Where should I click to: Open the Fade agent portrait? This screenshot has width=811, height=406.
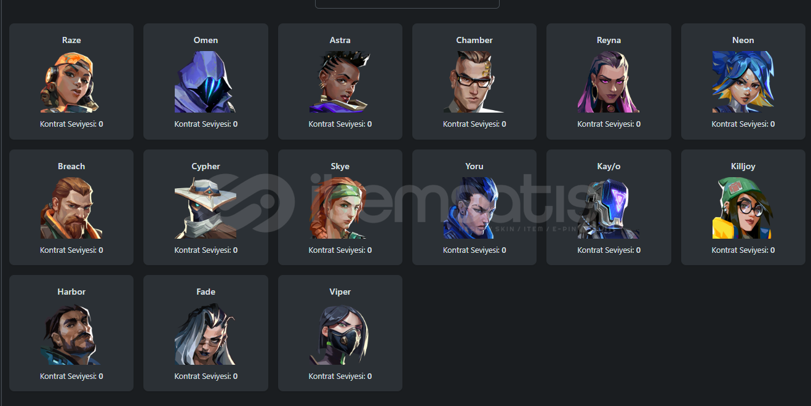(206, 334)
